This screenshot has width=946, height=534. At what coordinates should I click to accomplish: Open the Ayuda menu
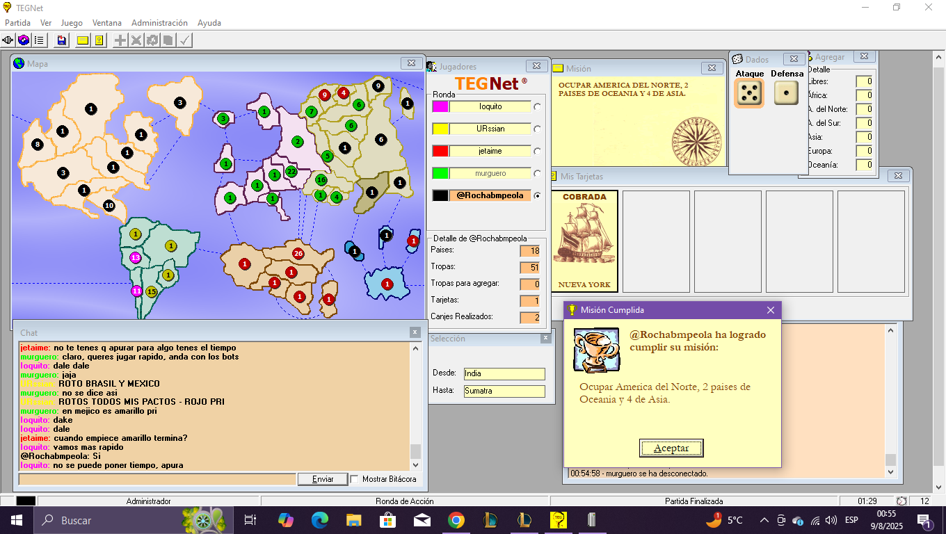pos(209,23)
